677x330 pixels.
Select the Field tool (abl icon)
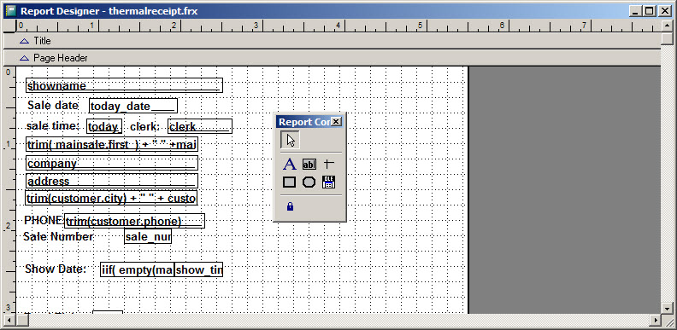(309, 164)
